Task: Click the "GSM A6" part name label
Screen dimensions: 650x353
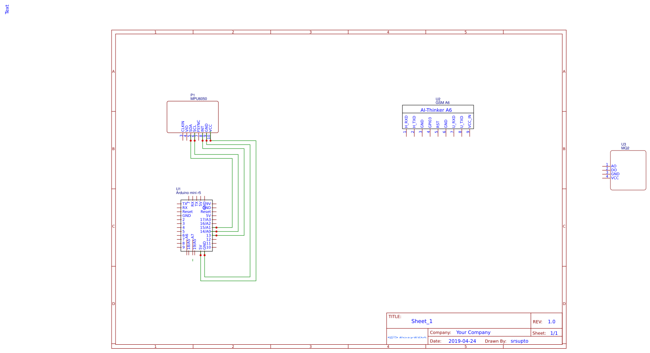Action: (x=443, y=103)
